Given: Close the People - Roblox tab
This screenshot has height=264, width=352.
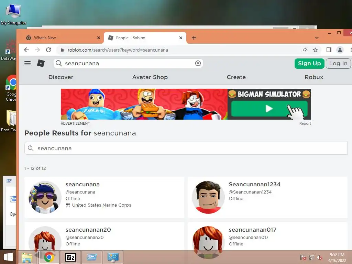Looking at the screenshot, I should (x=181, y=38).
